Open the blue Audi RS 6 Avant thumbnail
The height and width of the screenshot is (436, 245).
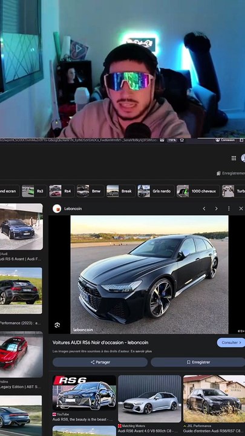[21, 226]
